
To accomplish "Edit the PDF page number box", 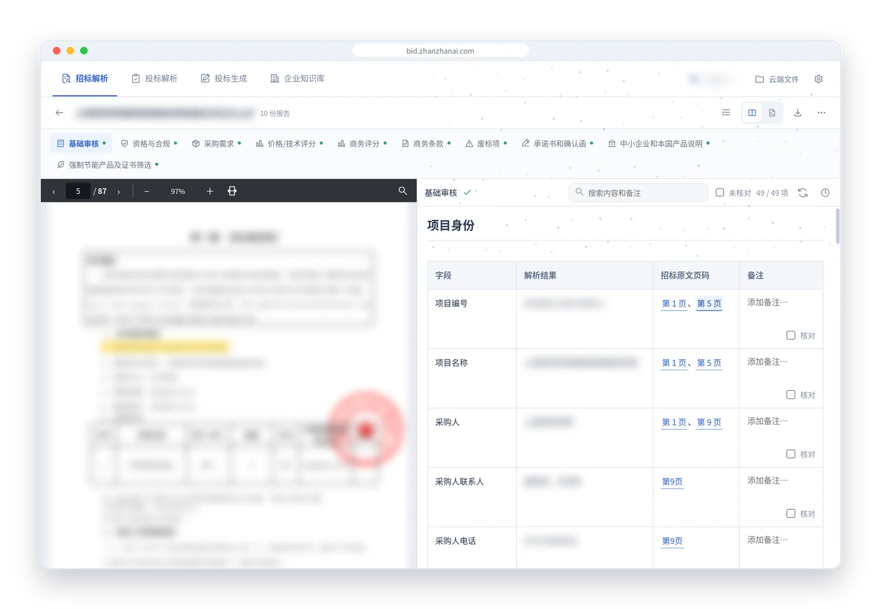I will pyautogui.click(x=78, y=192).
